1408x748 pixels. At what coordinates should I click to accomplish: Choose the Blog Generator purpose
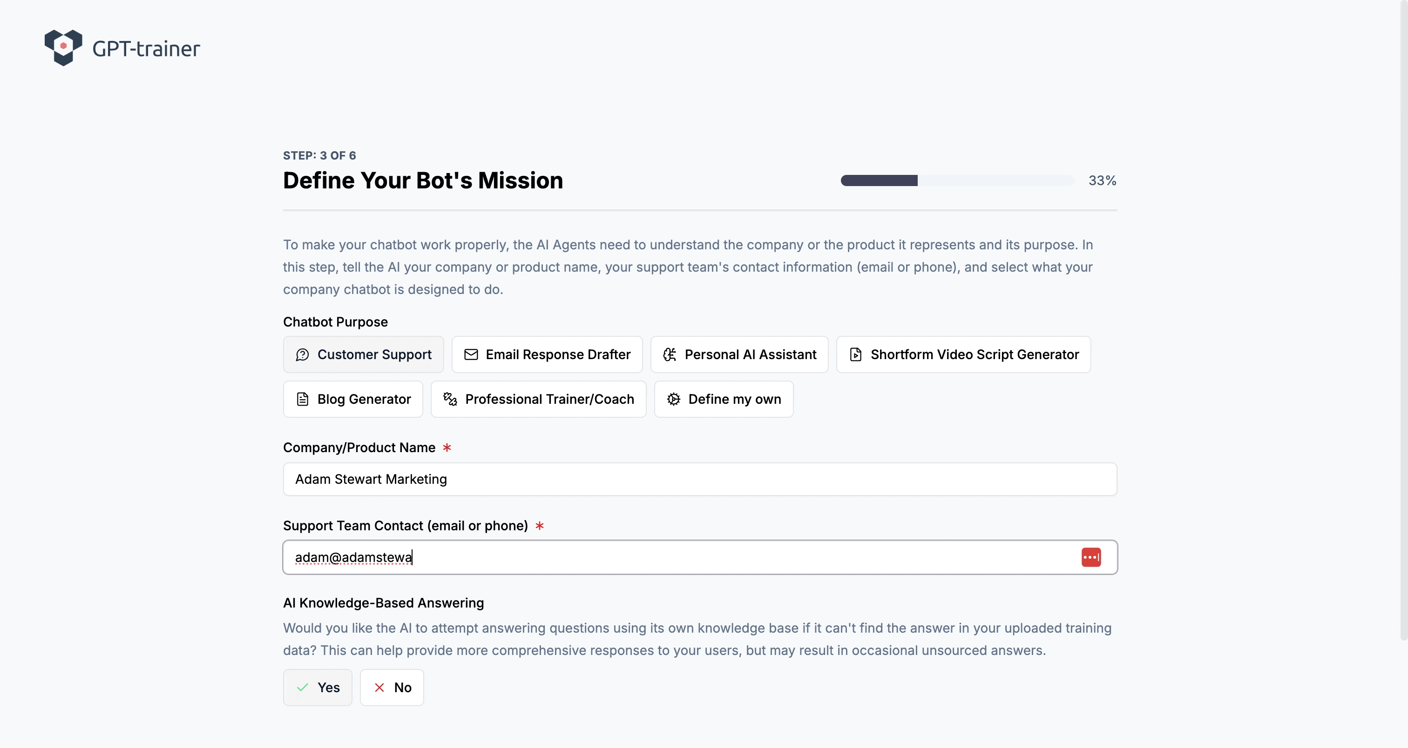tap(353, 399)
